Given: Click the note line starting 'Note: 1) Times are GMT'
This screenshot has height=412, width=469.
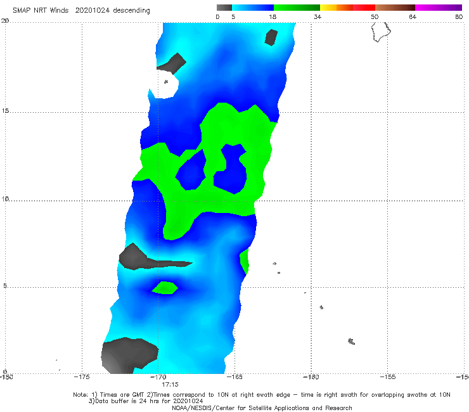Looking at the screenshot, I should coord(262,395).
